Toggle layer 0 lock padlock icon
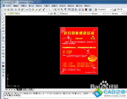This screenshot has height=99, width=127. click(x=15, y=13)
